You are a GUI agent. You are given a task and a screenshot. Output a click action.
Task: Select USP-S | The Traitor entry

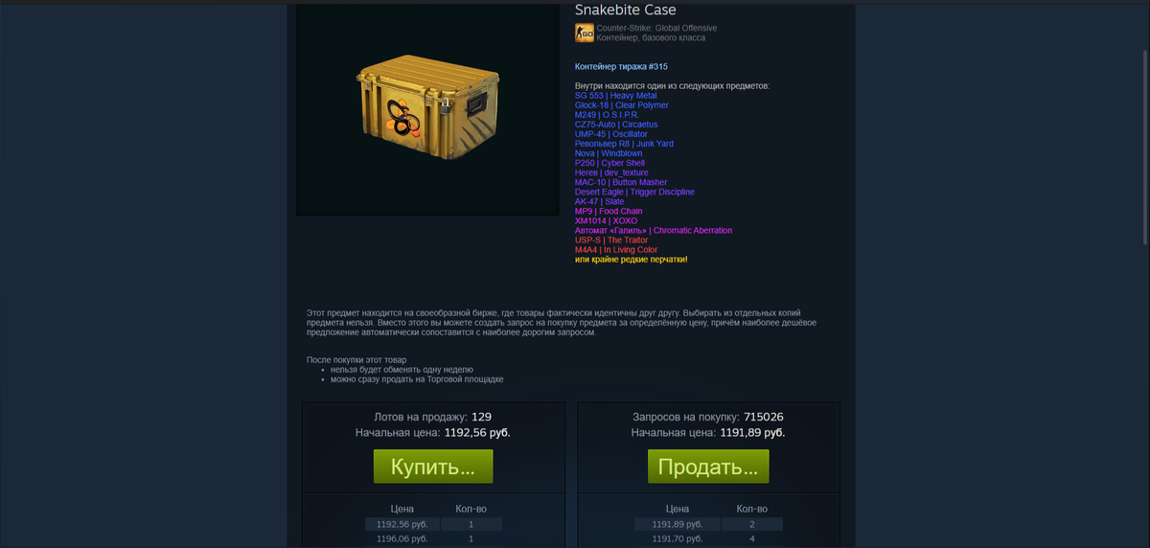[x=611, y=240]
